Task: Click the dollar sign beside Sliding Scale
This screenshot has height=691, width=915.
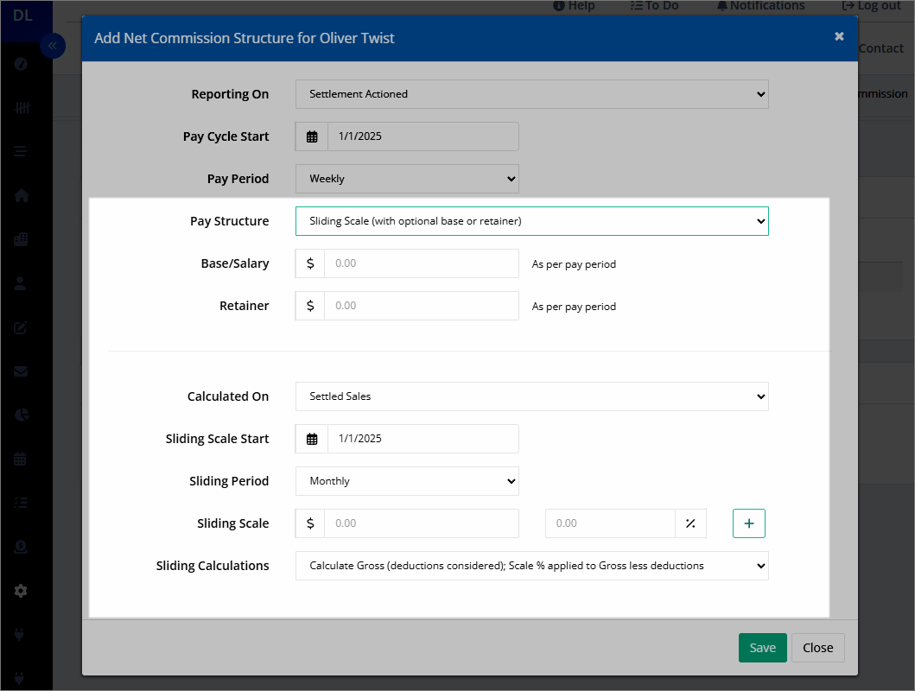Action: tap(310, 523)
